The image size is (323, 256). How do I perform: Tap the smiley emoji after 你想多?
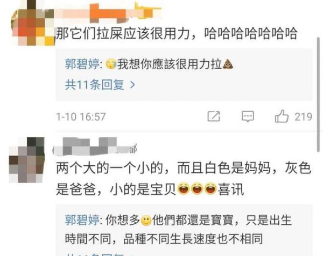(x=146, y=221)
